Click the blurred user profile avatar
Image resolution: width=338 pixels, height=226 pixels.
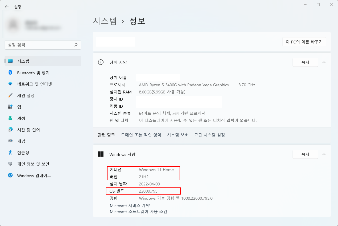[13, 25]
